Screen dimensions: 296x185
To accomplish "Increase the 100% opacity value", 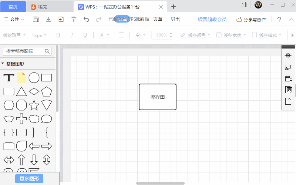I will tap(171, 33).
